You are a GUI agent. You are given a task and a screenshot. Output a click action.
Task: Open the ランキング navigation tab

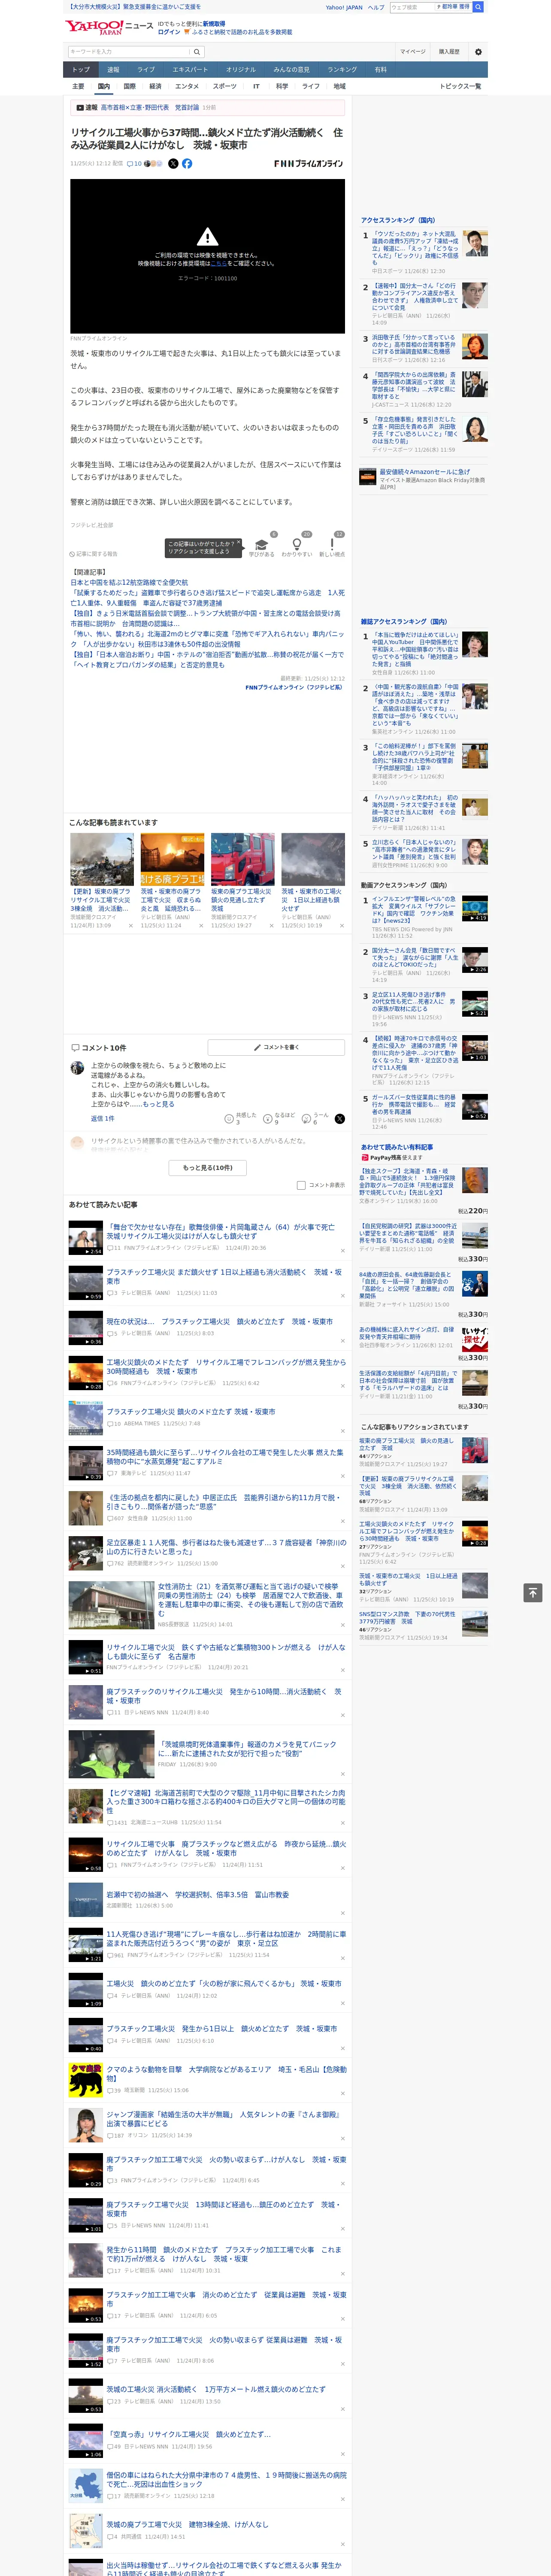point(342,69)
